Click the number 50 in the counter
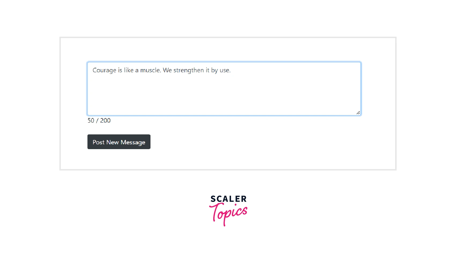456x253 pixels. tap(91, 120)
